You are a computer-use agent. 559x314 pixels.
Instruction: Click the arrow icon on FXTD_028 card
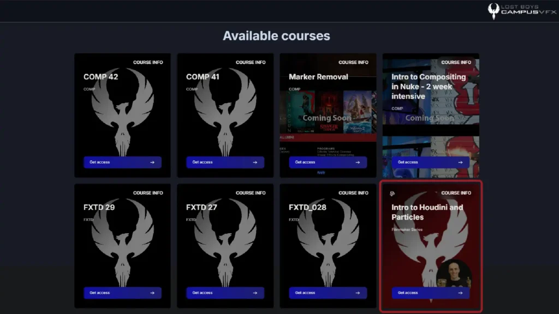coord(358,293)
